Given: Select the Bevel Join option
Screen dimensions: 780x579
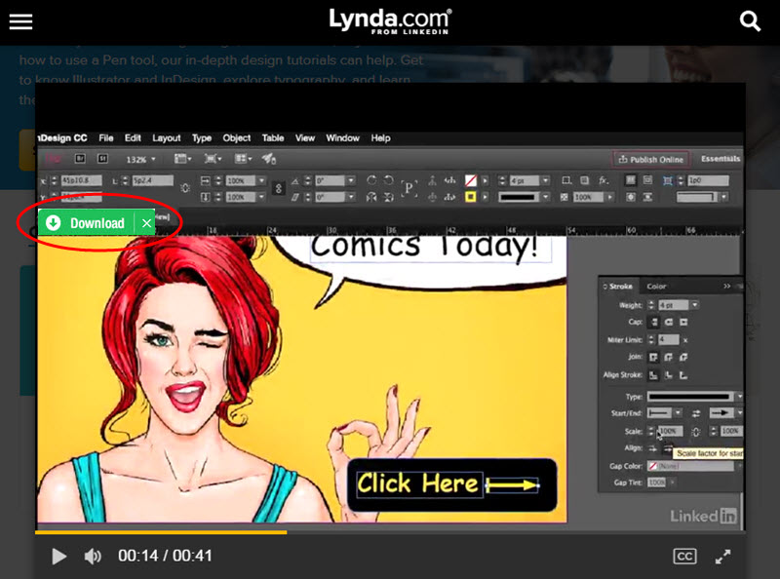Looking at the screenshot, I should coord(684,357).
